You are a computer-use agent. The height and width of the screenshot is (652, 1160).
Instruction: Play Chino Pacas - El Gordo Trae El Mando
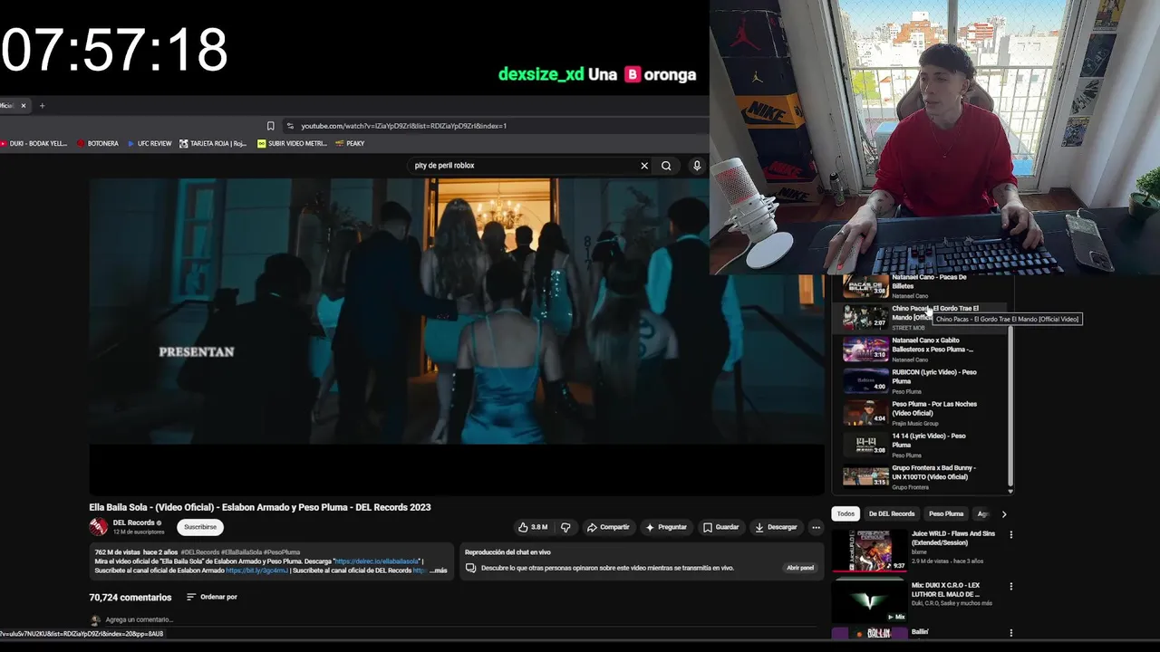coord(920,317)
